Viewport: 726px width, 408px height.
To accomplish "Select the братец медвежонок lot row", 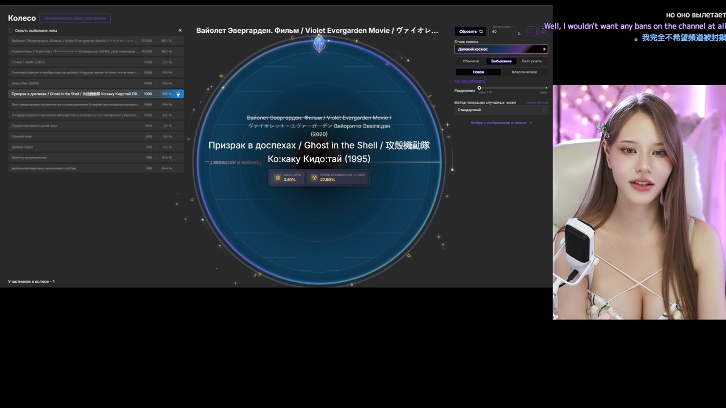I will 96,158.
